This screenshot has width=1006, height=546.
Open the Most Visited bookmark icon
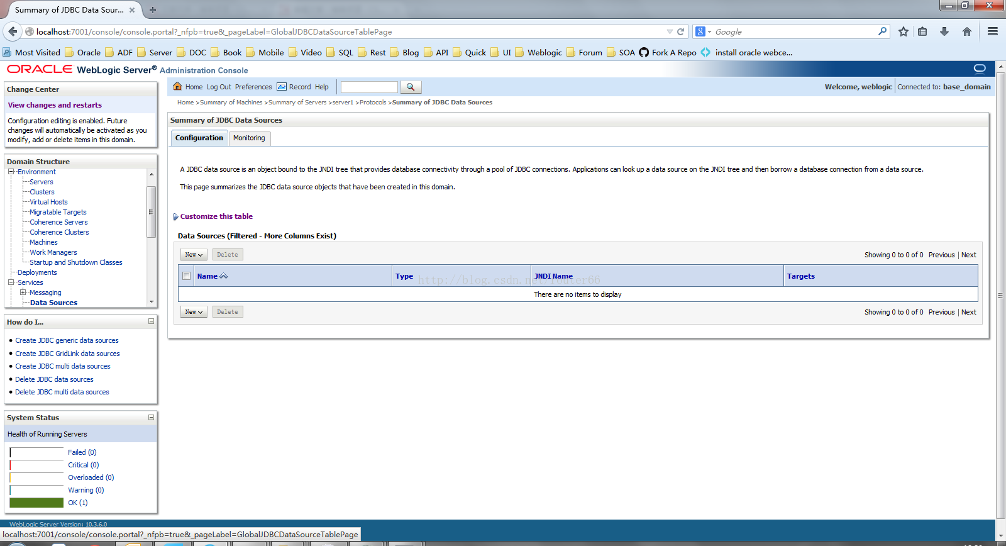tap(7, 53)
